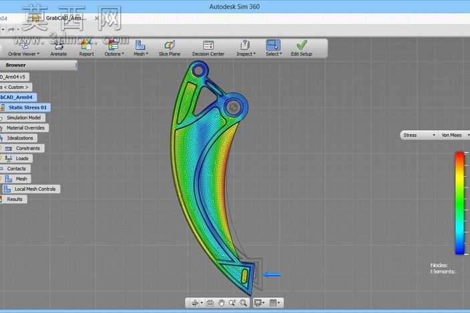The height and width of the screenshot is (313, 470).
Task: Click the Mesh node icon in browser
Action: click(9, 179)
